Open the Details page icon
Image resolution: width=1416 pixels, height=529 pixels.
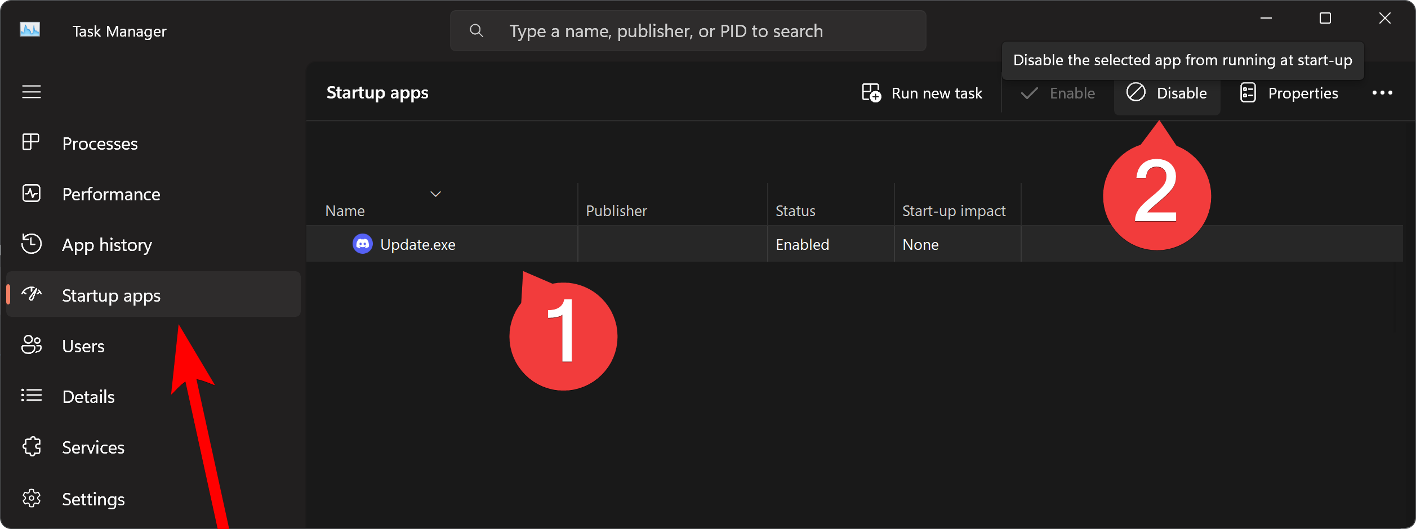click(32, 396)
